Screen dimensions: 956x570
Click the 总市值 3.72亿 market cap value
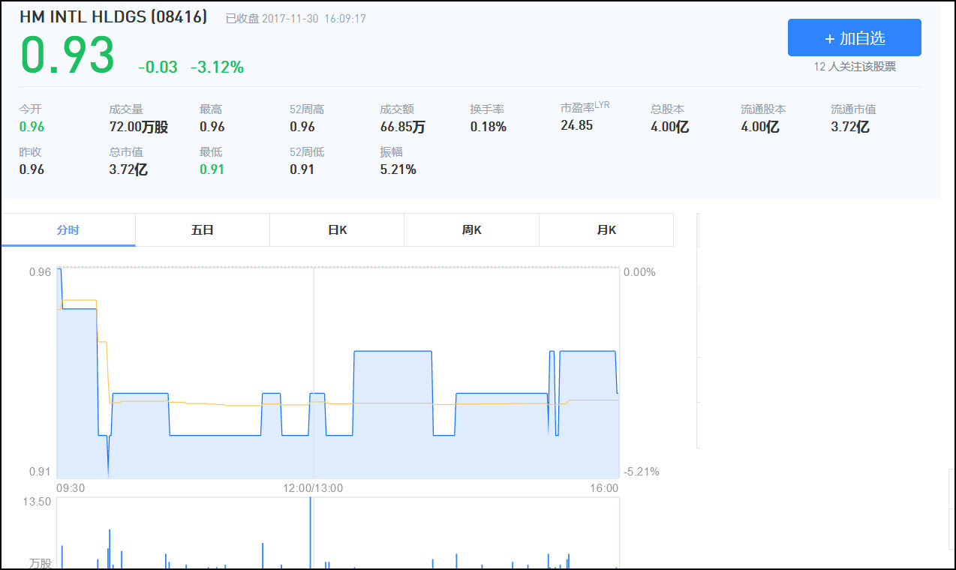pos(128,169)
